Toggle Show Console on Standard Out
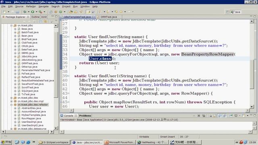 click(x=220, y=116)
